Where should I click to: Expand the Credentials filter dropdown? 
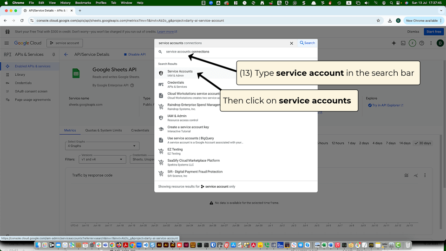click(142, 159)
